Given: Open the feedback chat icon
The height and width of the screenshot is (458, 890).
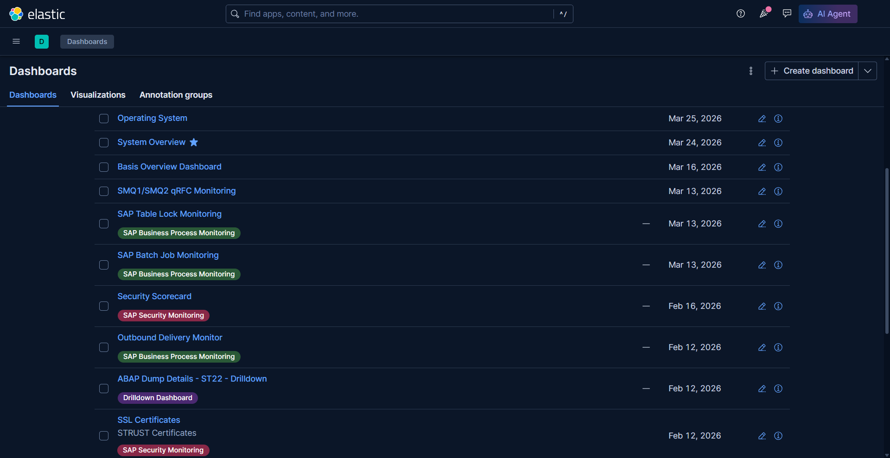Looking at the screenshot, I should [787, 14].
